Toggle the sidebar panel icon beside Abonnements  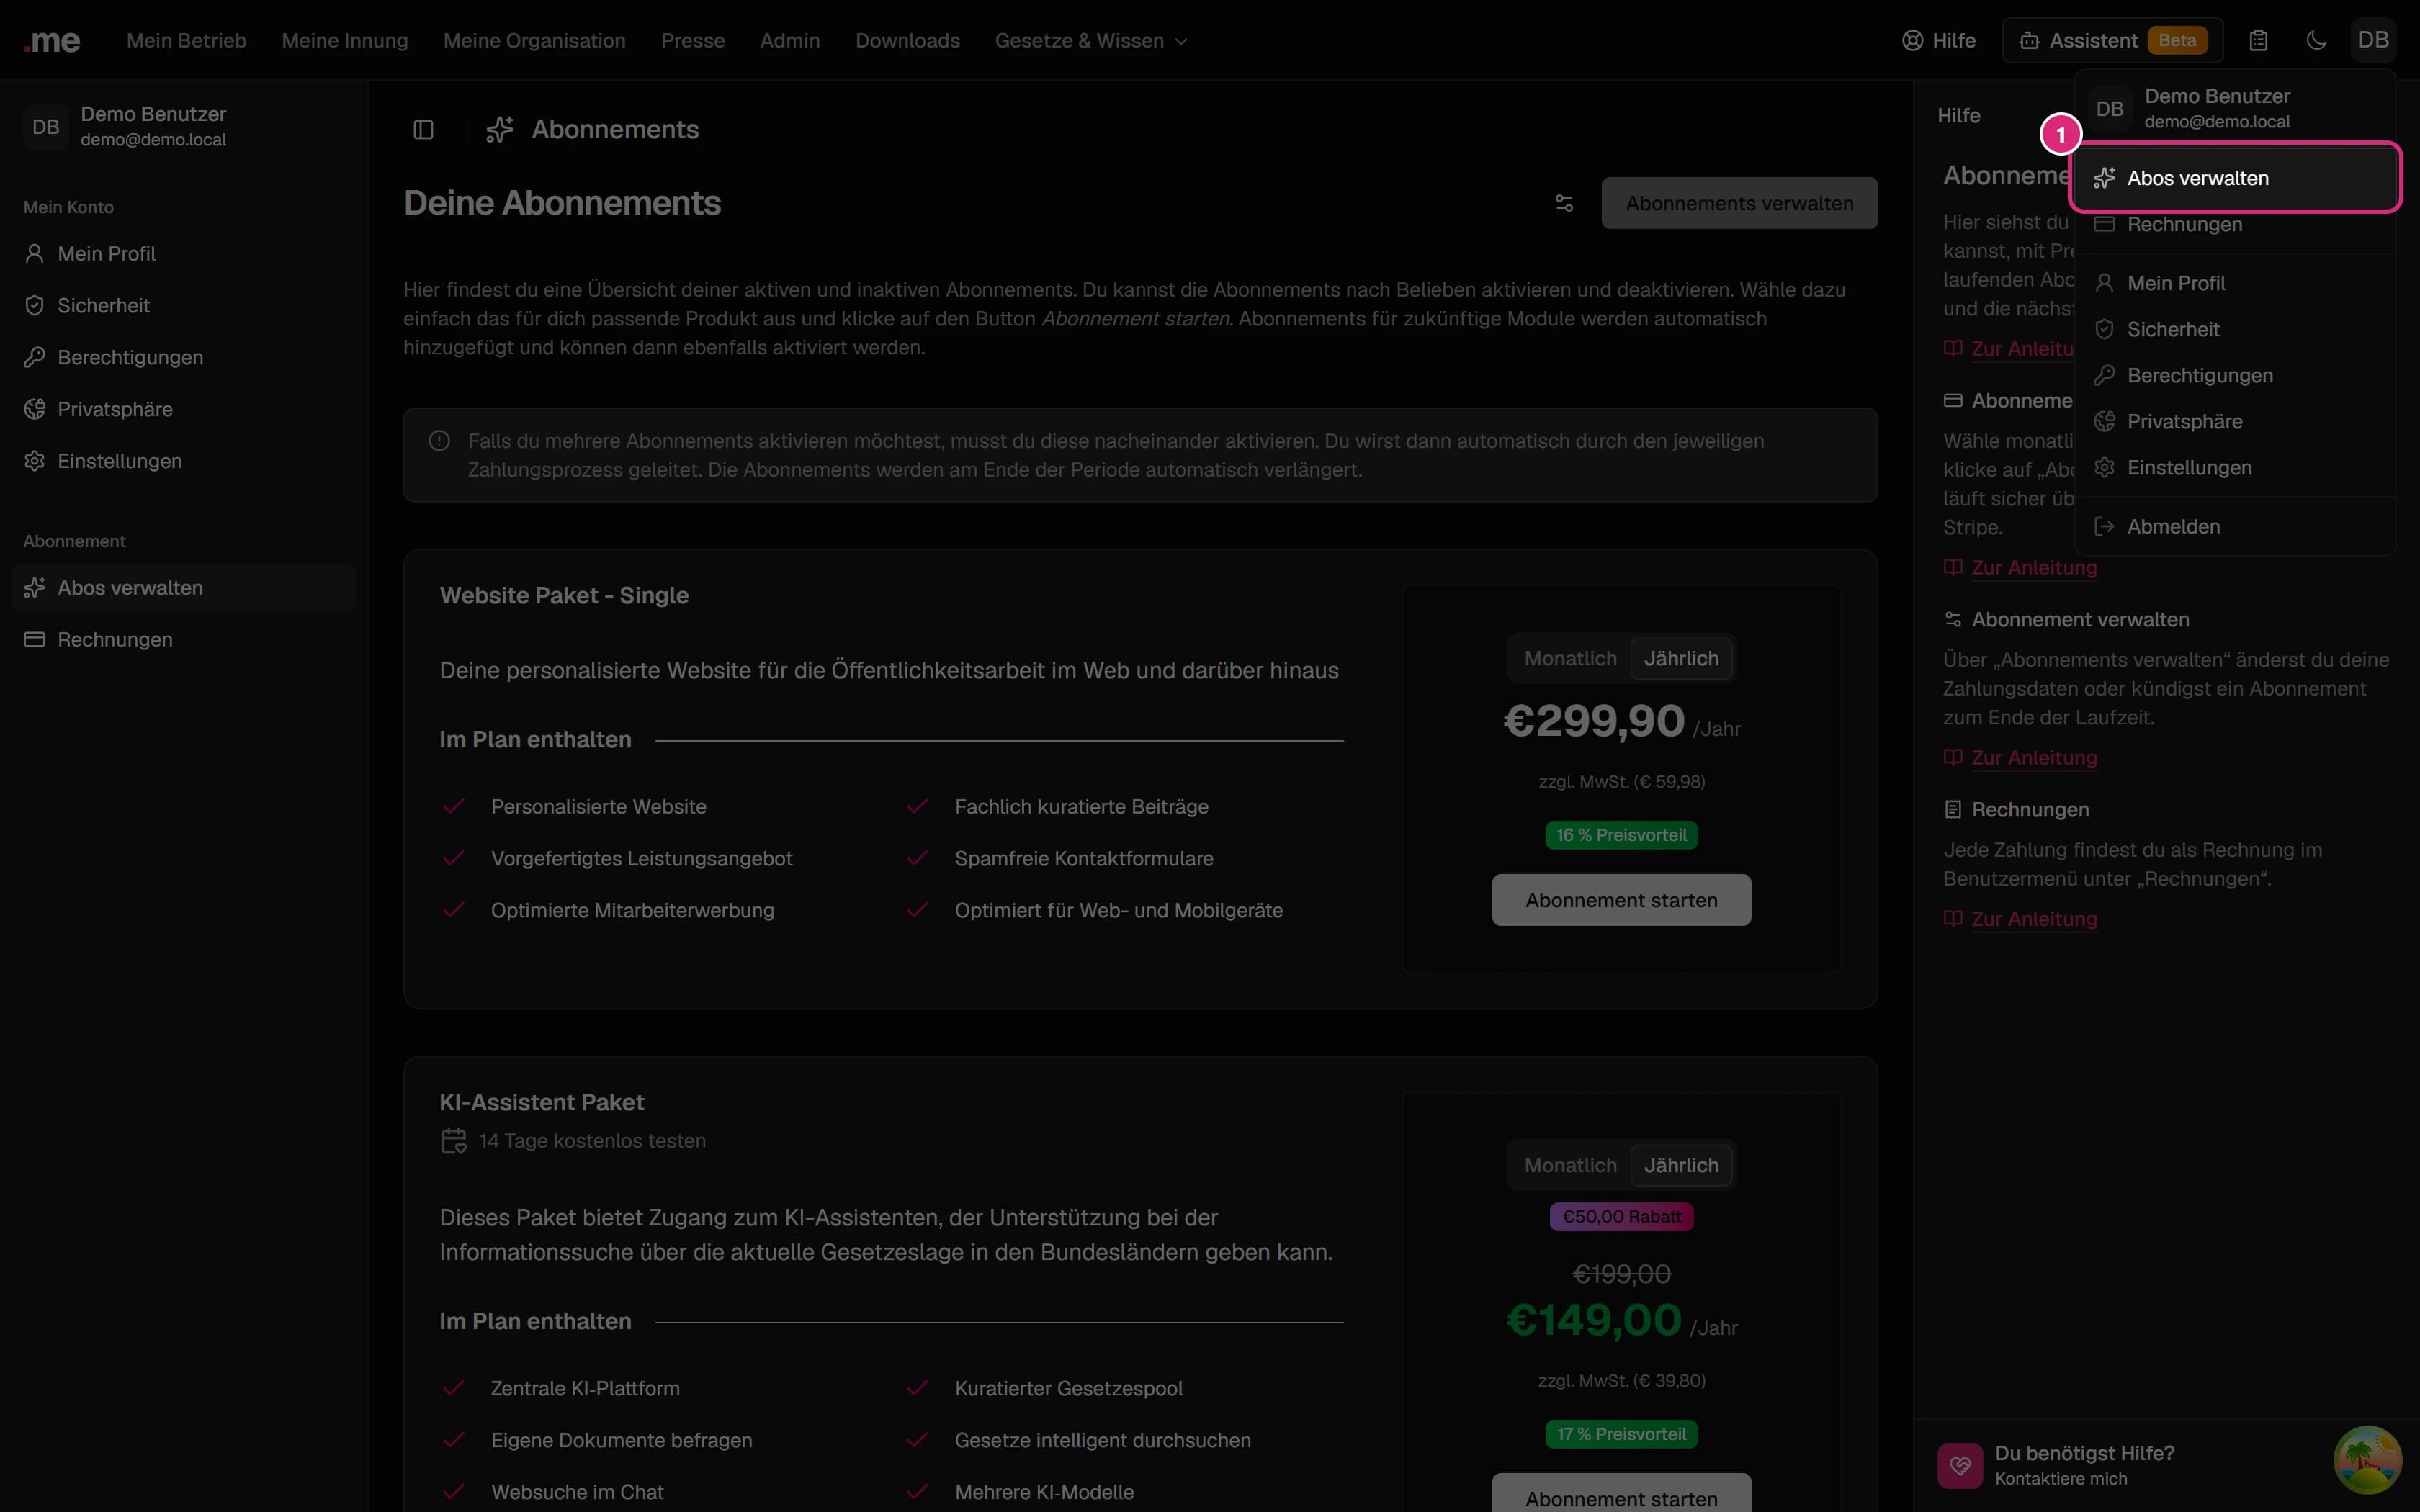[x=423, y=130]
